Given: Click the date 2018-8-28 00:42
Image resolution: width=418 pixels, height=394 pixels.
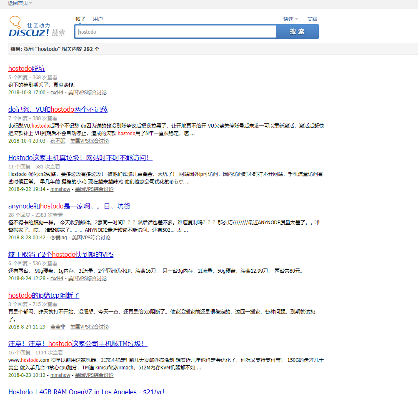Looking at the screenshot, I should [x=27, y=237].
